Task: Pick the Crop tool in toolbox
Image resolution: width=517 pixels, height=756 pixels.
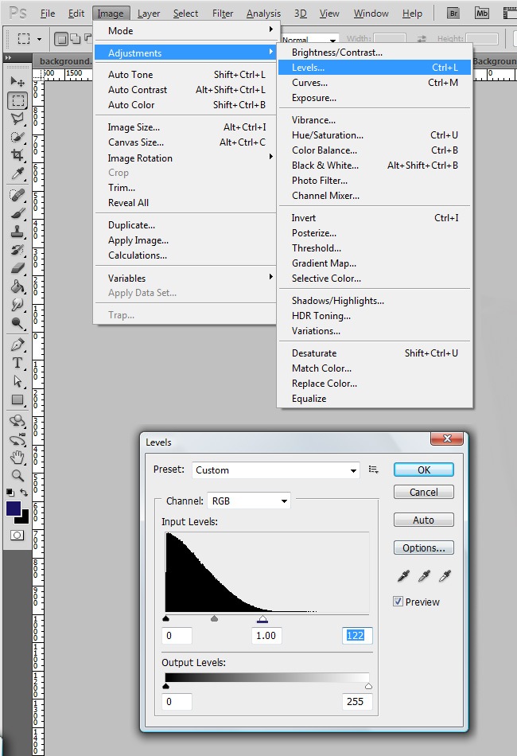Action: coord(17,154)
